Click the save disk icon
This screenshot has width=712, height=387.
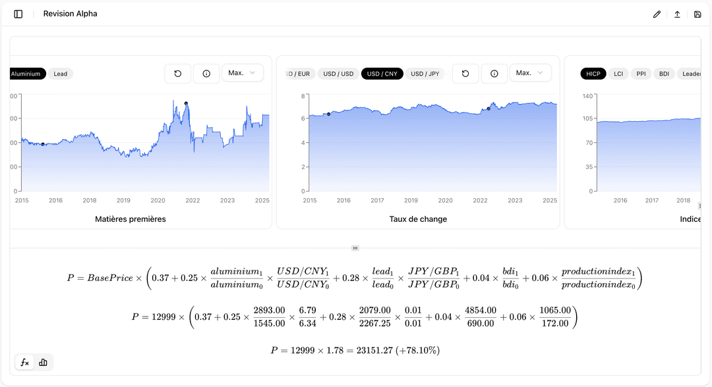coord(697,14)
